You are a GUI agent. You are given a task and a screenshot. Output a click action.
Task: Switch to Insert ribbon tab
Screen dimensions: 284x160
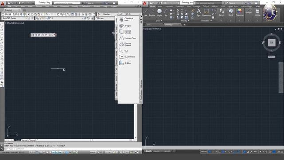click(x=160, y=6)
